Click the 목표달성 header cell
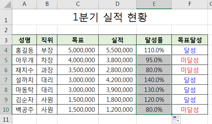 (190, 40)
